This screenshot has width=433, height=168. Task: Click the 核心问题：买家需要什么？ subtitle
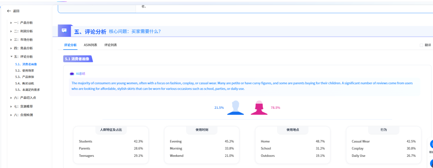click(135, 32)
